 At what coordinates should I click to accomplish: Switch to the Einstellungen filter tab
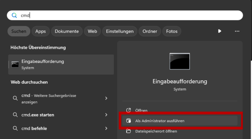[x=120, y=31]
